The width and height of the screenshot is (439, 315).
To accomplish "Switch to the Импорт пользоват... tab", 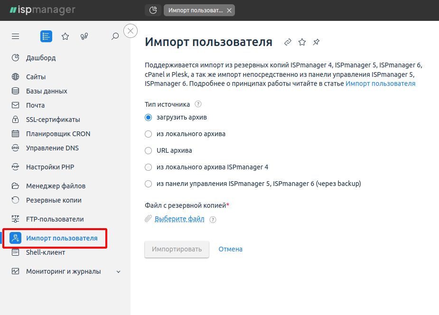I will (x=196, y=10).
